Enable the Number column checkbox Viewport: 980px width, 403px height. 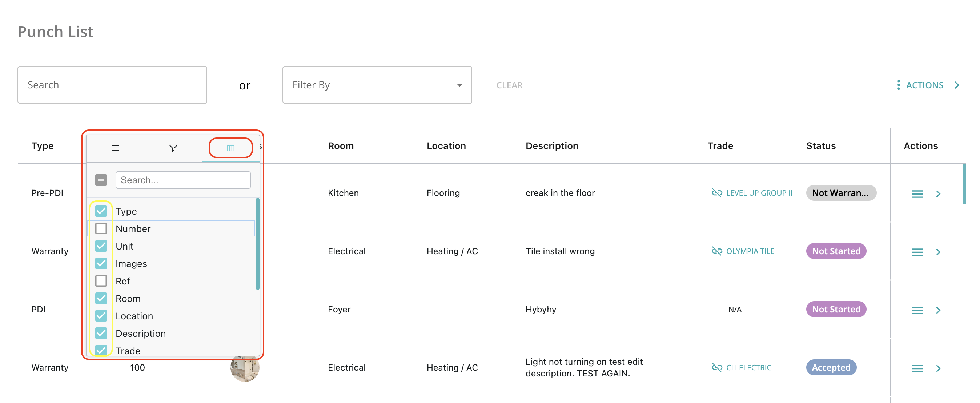[x=101, y=228]
